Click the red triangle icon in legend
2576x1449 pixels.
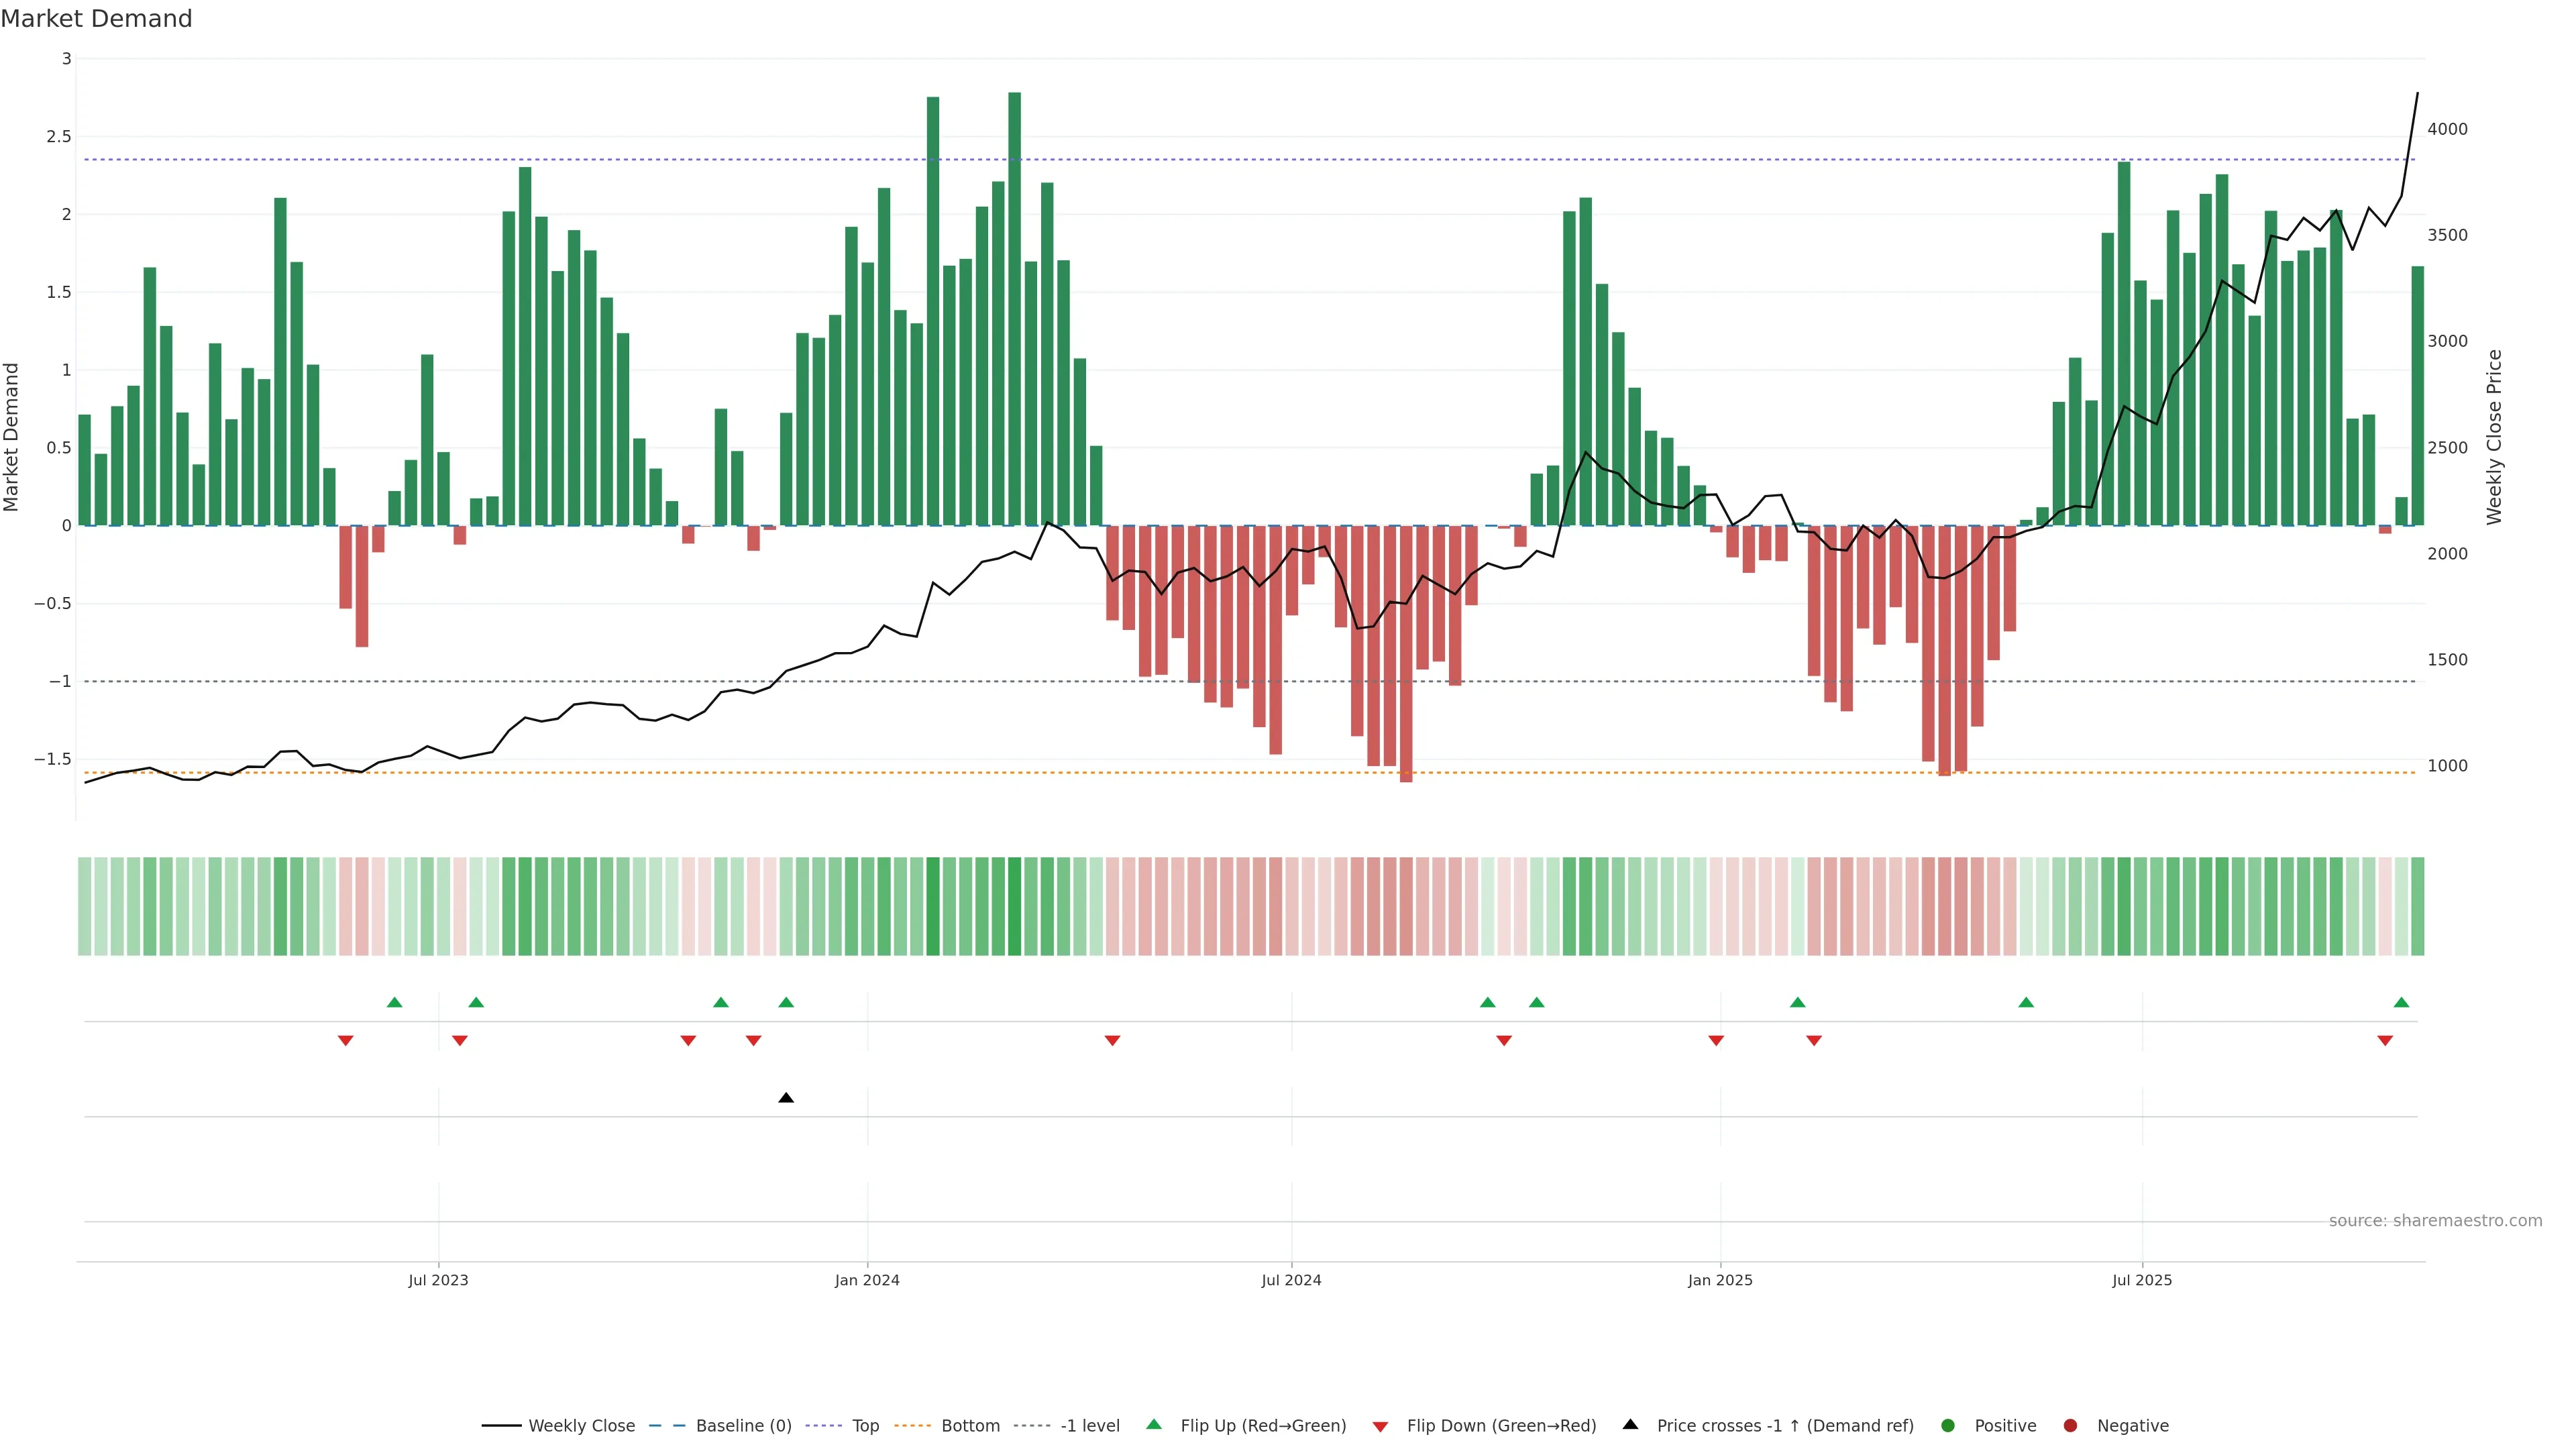(x=1380, y=1426)
